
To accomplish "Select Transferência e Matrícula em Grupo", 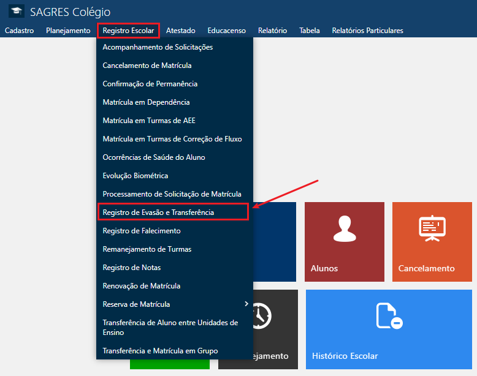I will pyautogui.click(x=160, y=351).
